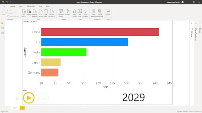Open the Enter data table tool
This screenshot has height=113, width=202.
46,13
